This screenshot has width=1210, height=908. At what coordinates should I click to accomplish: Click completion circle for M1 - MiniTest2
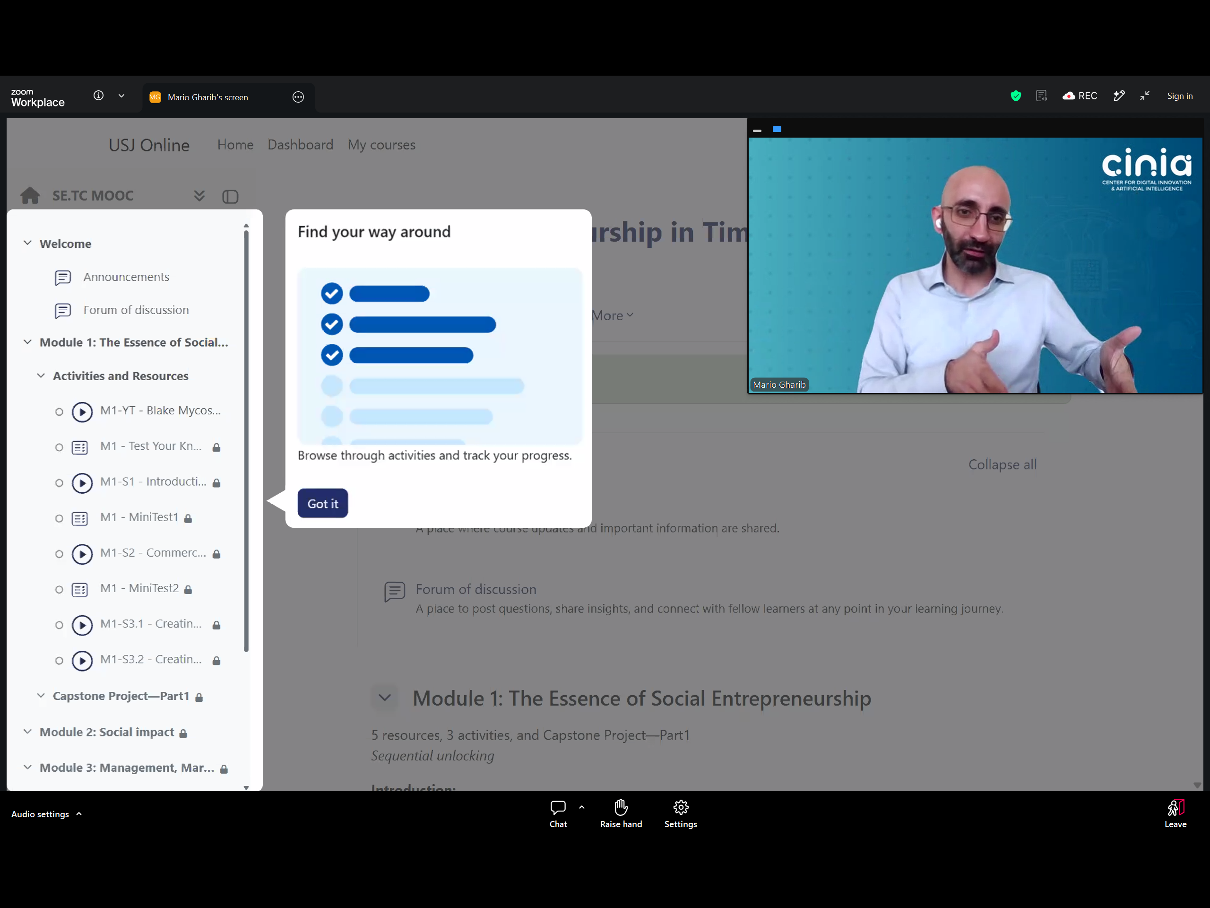[59, 589]
